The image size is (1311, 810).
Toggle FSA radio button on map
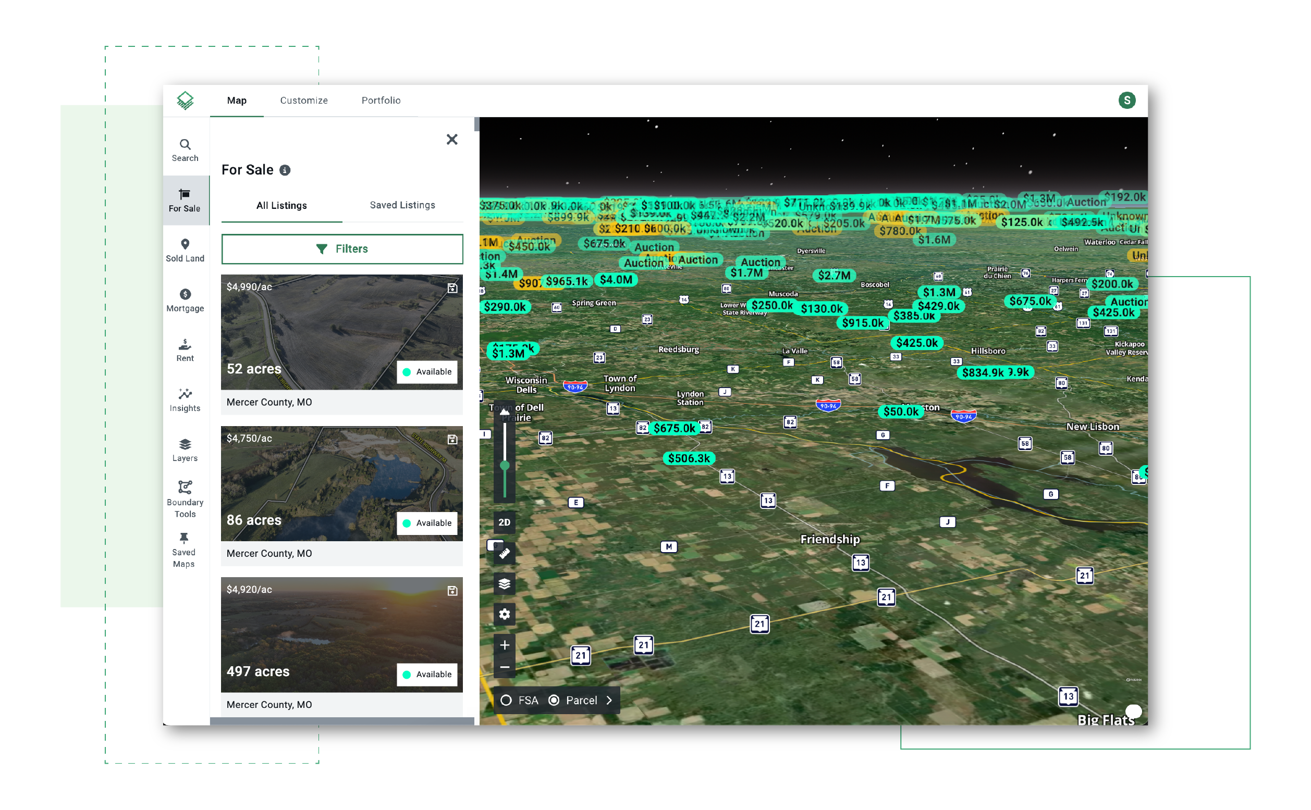[506, 700]
